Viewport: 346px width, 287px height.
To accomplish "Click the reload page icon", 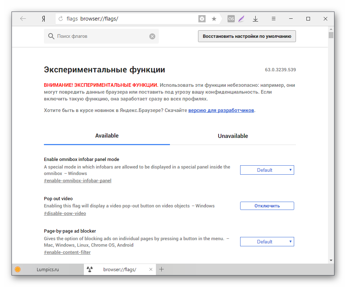I will coord(60,19).
